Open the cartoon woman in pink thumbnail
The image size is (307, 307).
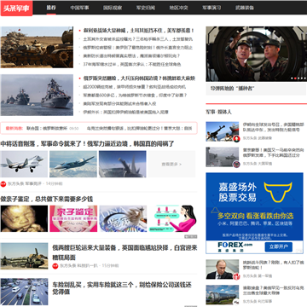pyautogui.click(x=172, y=218)
